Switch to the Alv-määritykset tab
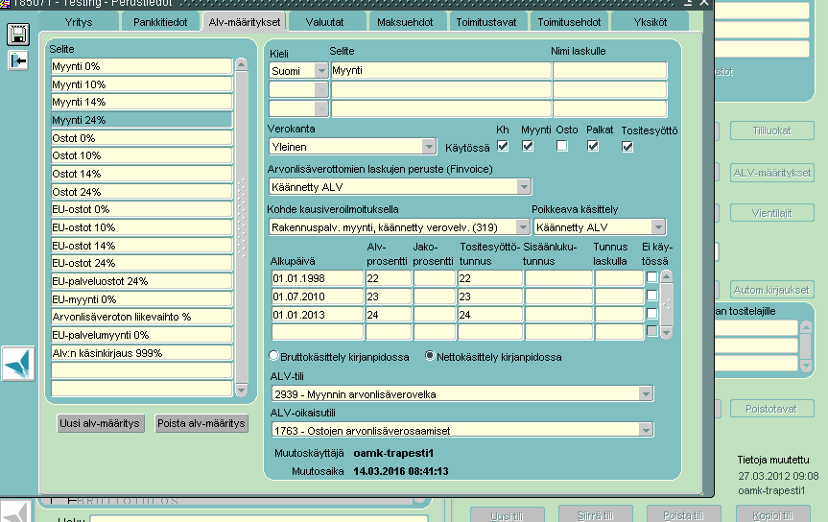 tap(245, 22)
